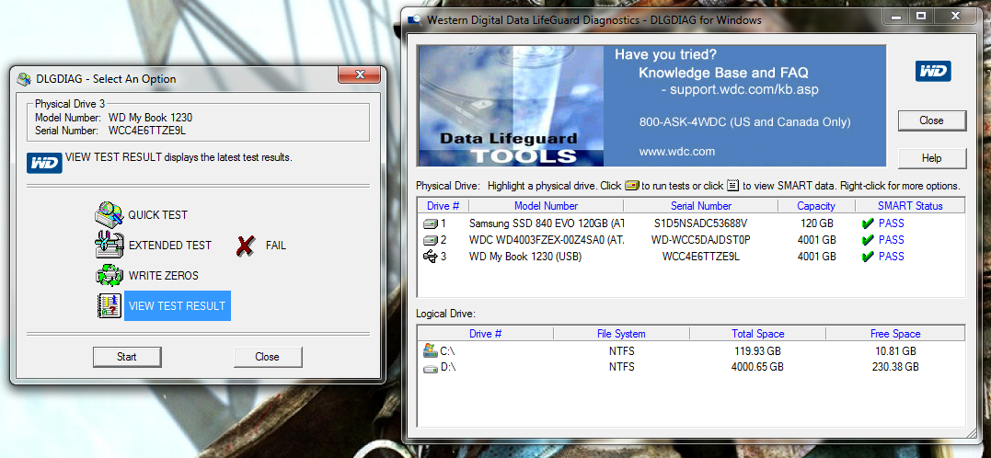Click Close button in main diagnostics window

tap(931, 120)
